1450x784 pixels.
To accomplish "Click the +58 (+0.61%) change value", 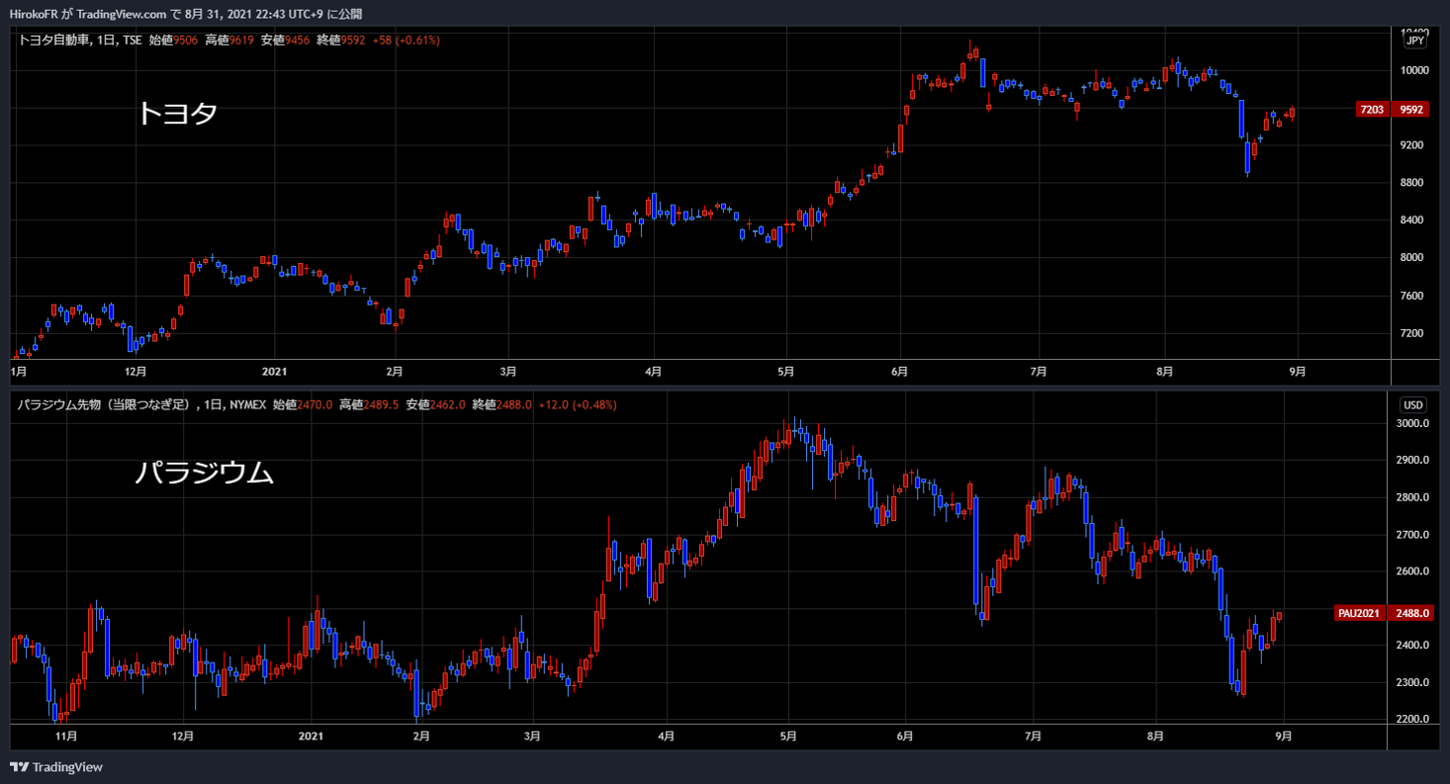I will [x=407, y=41].
